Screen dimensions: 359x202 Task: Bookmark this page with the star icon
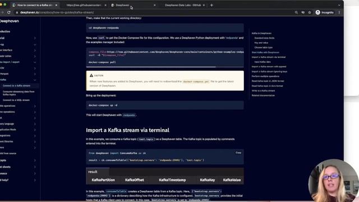pyautogui.click(x=310, y=12)
